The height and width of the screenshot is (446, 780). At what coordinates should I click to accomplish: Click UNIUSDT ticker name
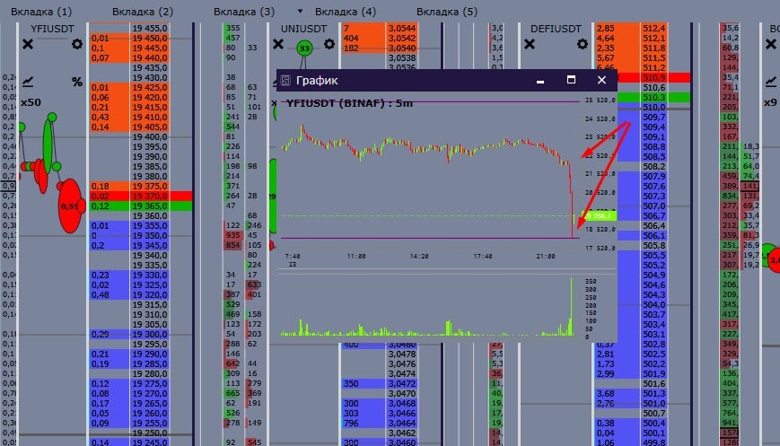(303, 29)
